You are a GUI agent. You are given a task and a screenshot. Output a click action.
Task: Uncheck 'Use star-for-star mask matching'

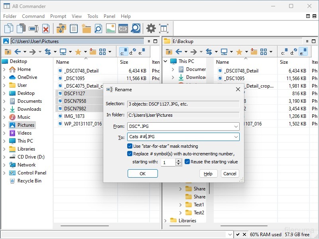click(130, 146)
